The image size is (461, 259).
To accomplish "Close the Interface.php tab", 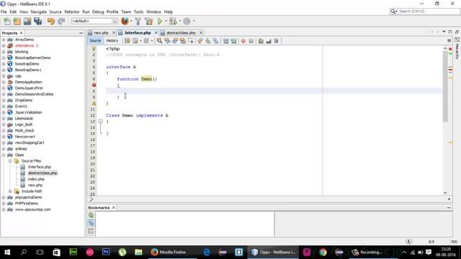I will click(156, 32).
